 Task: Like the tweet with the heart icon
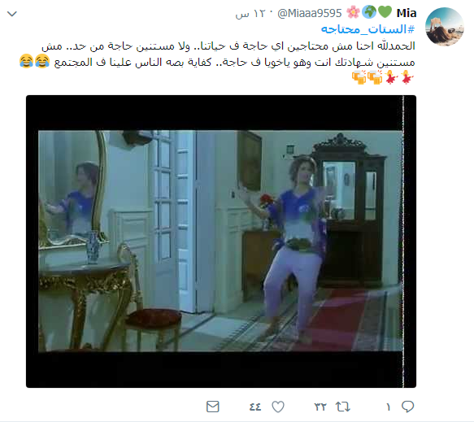pos(278,407)
